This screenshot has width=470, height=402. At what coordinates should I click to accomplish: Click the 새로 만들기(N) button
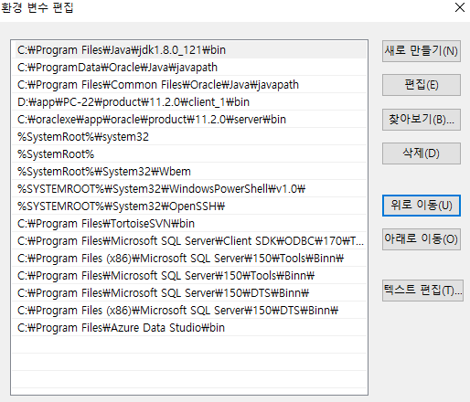coord(422,51)
